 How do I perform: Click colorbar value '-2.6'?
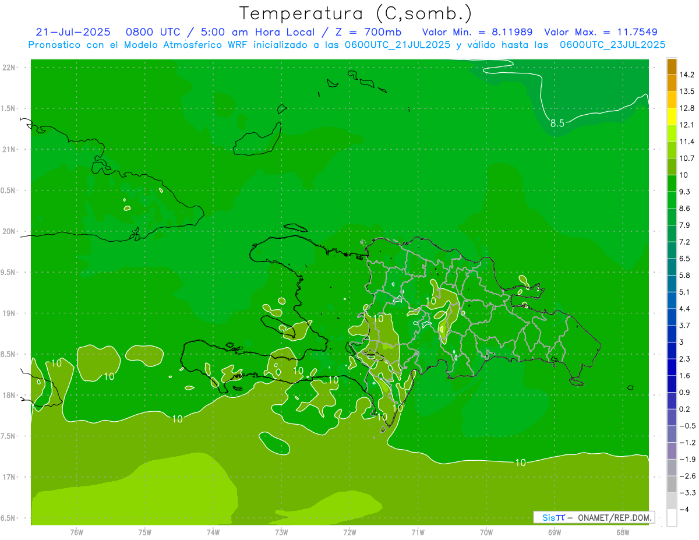click(687, 476)
